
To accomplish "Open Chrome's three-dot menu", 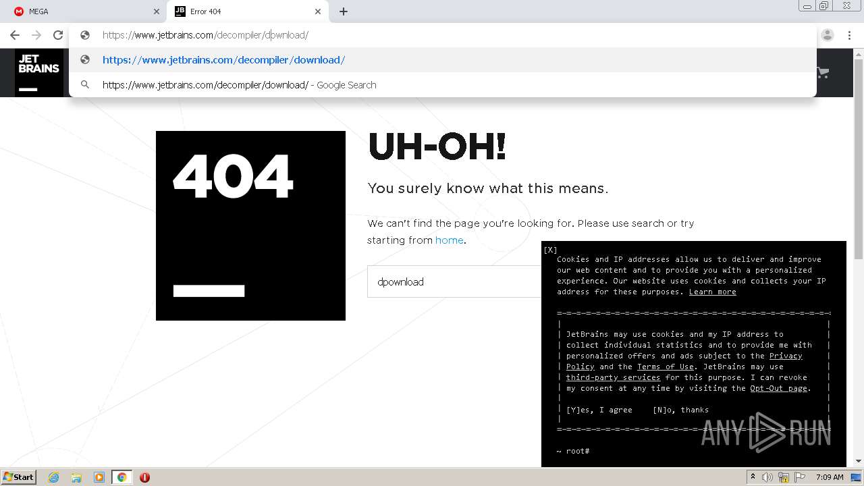I will pyautogui.click(x=849, y=35).
